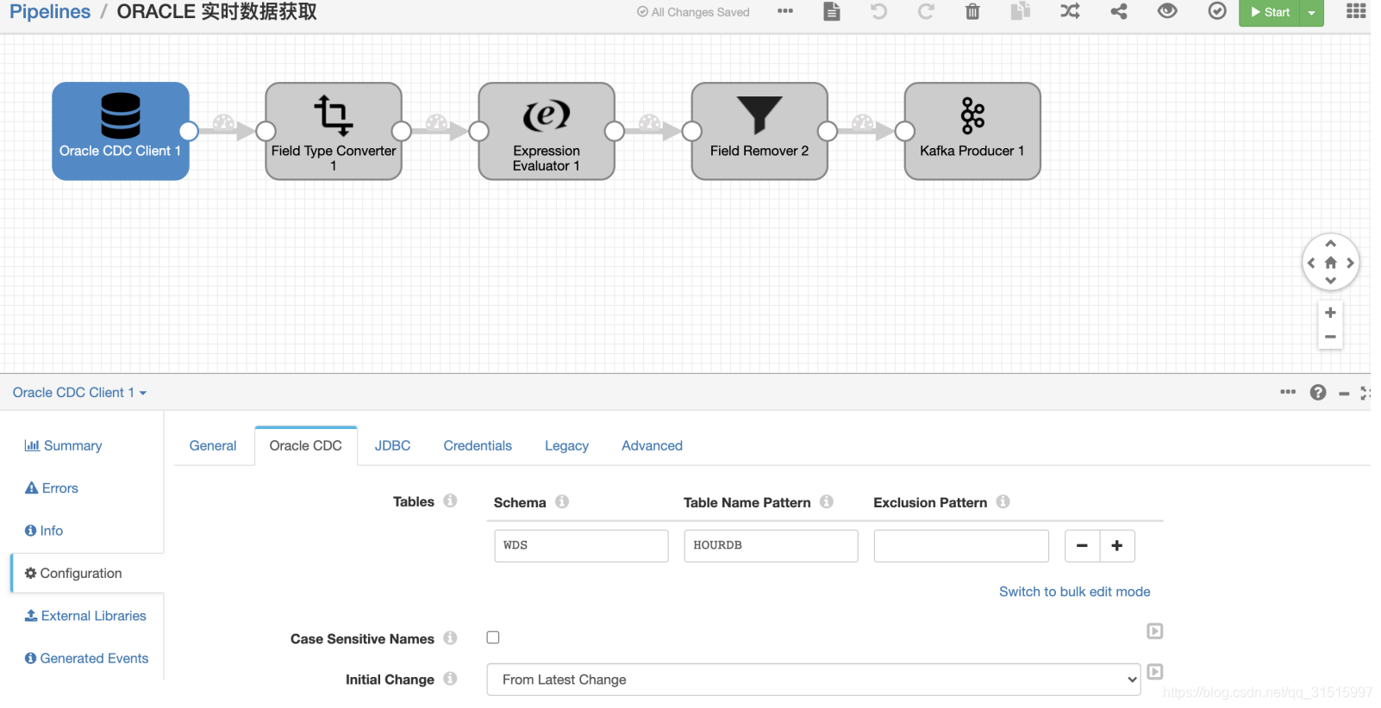Select the Oracle CDC Client 1 stage
The width and height of the screenshot is (1381, 708).
[121, 131]
